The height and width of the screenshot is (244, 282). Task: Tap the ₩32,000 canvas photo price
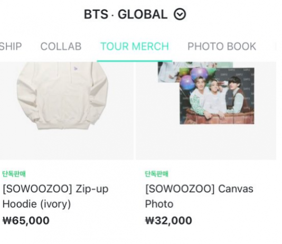(168, 220)
